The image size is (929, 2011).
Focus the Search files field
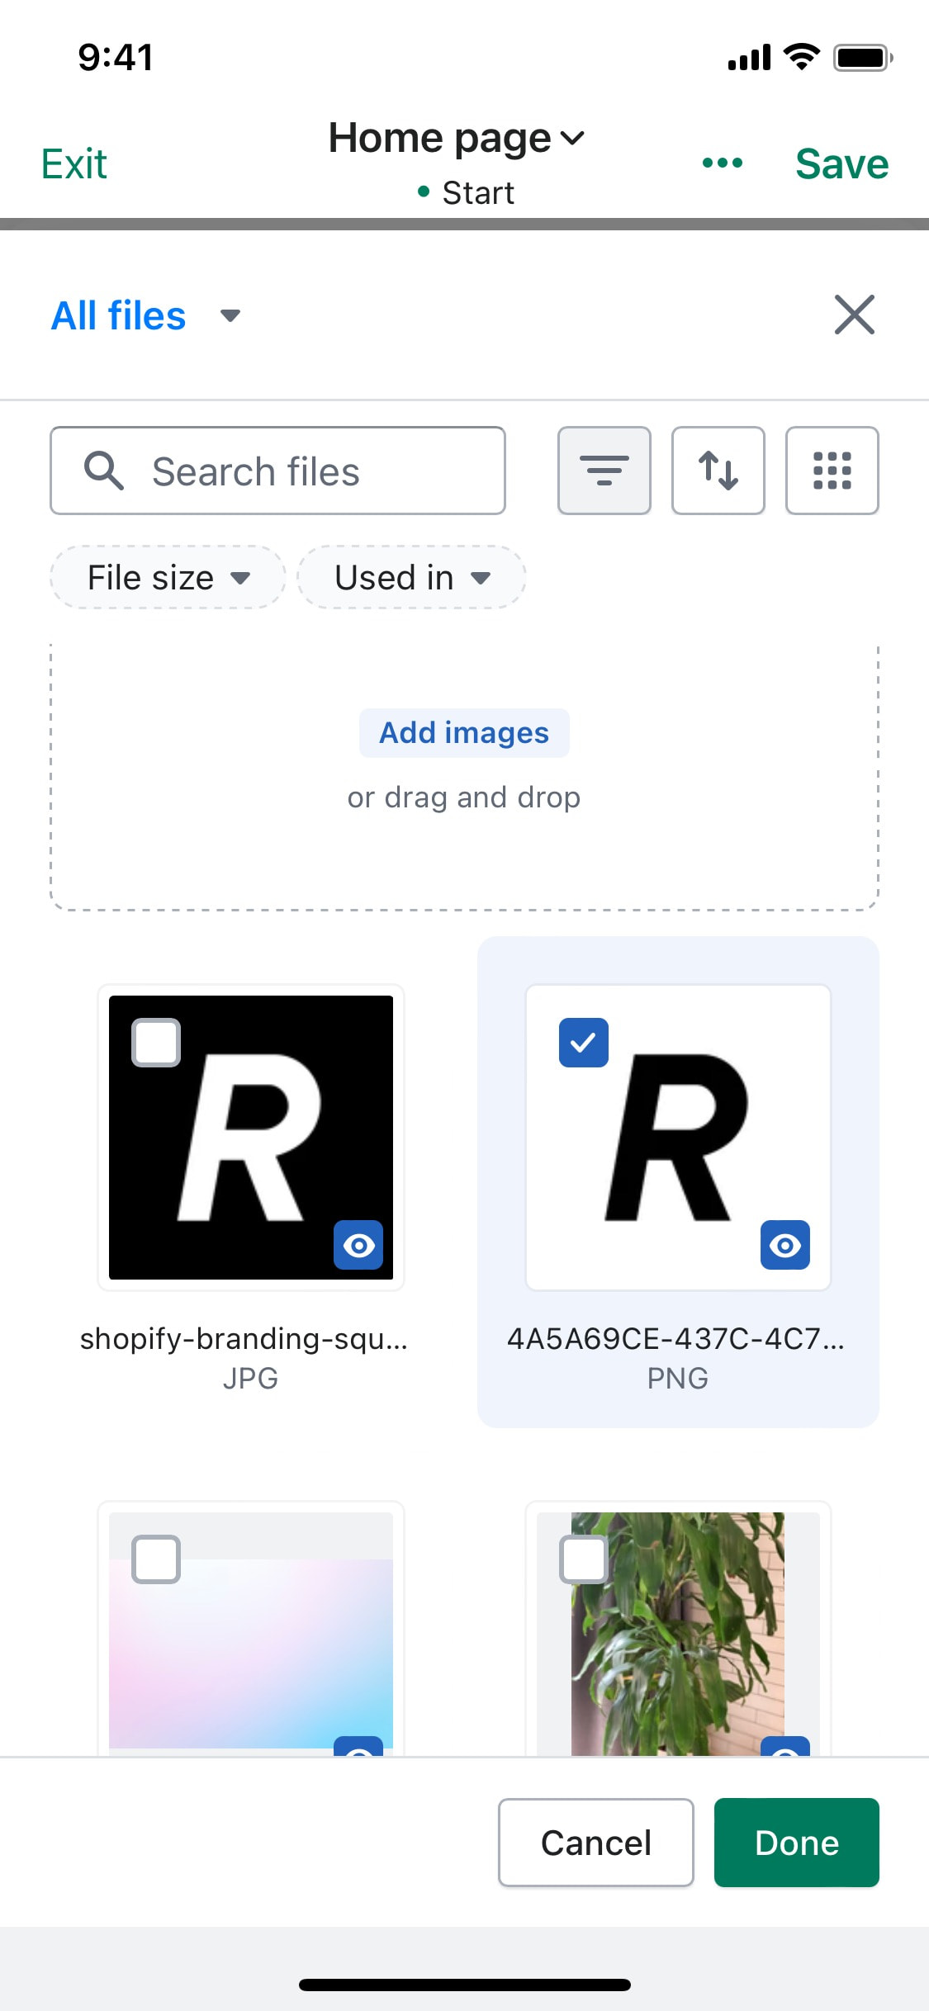coord(277,471)
